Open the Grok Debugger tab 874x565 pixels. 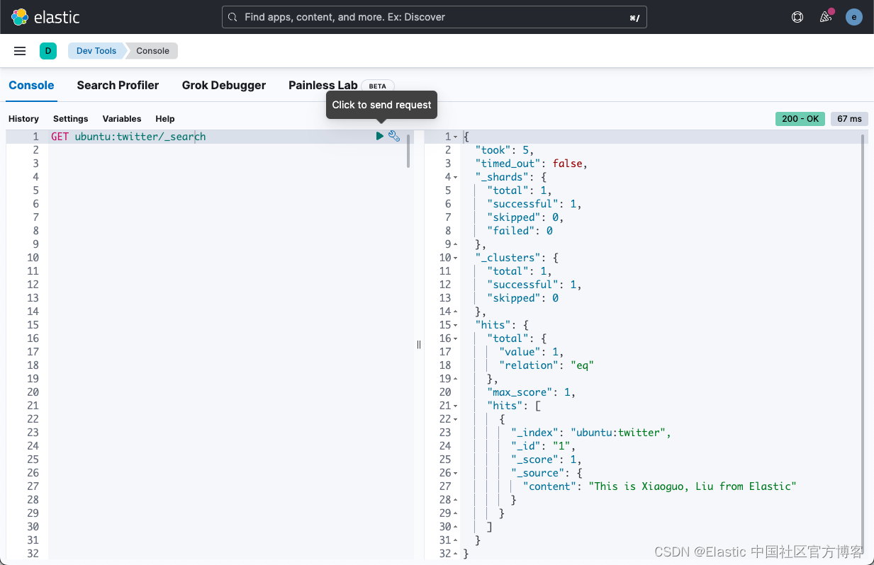pos(224,85)
